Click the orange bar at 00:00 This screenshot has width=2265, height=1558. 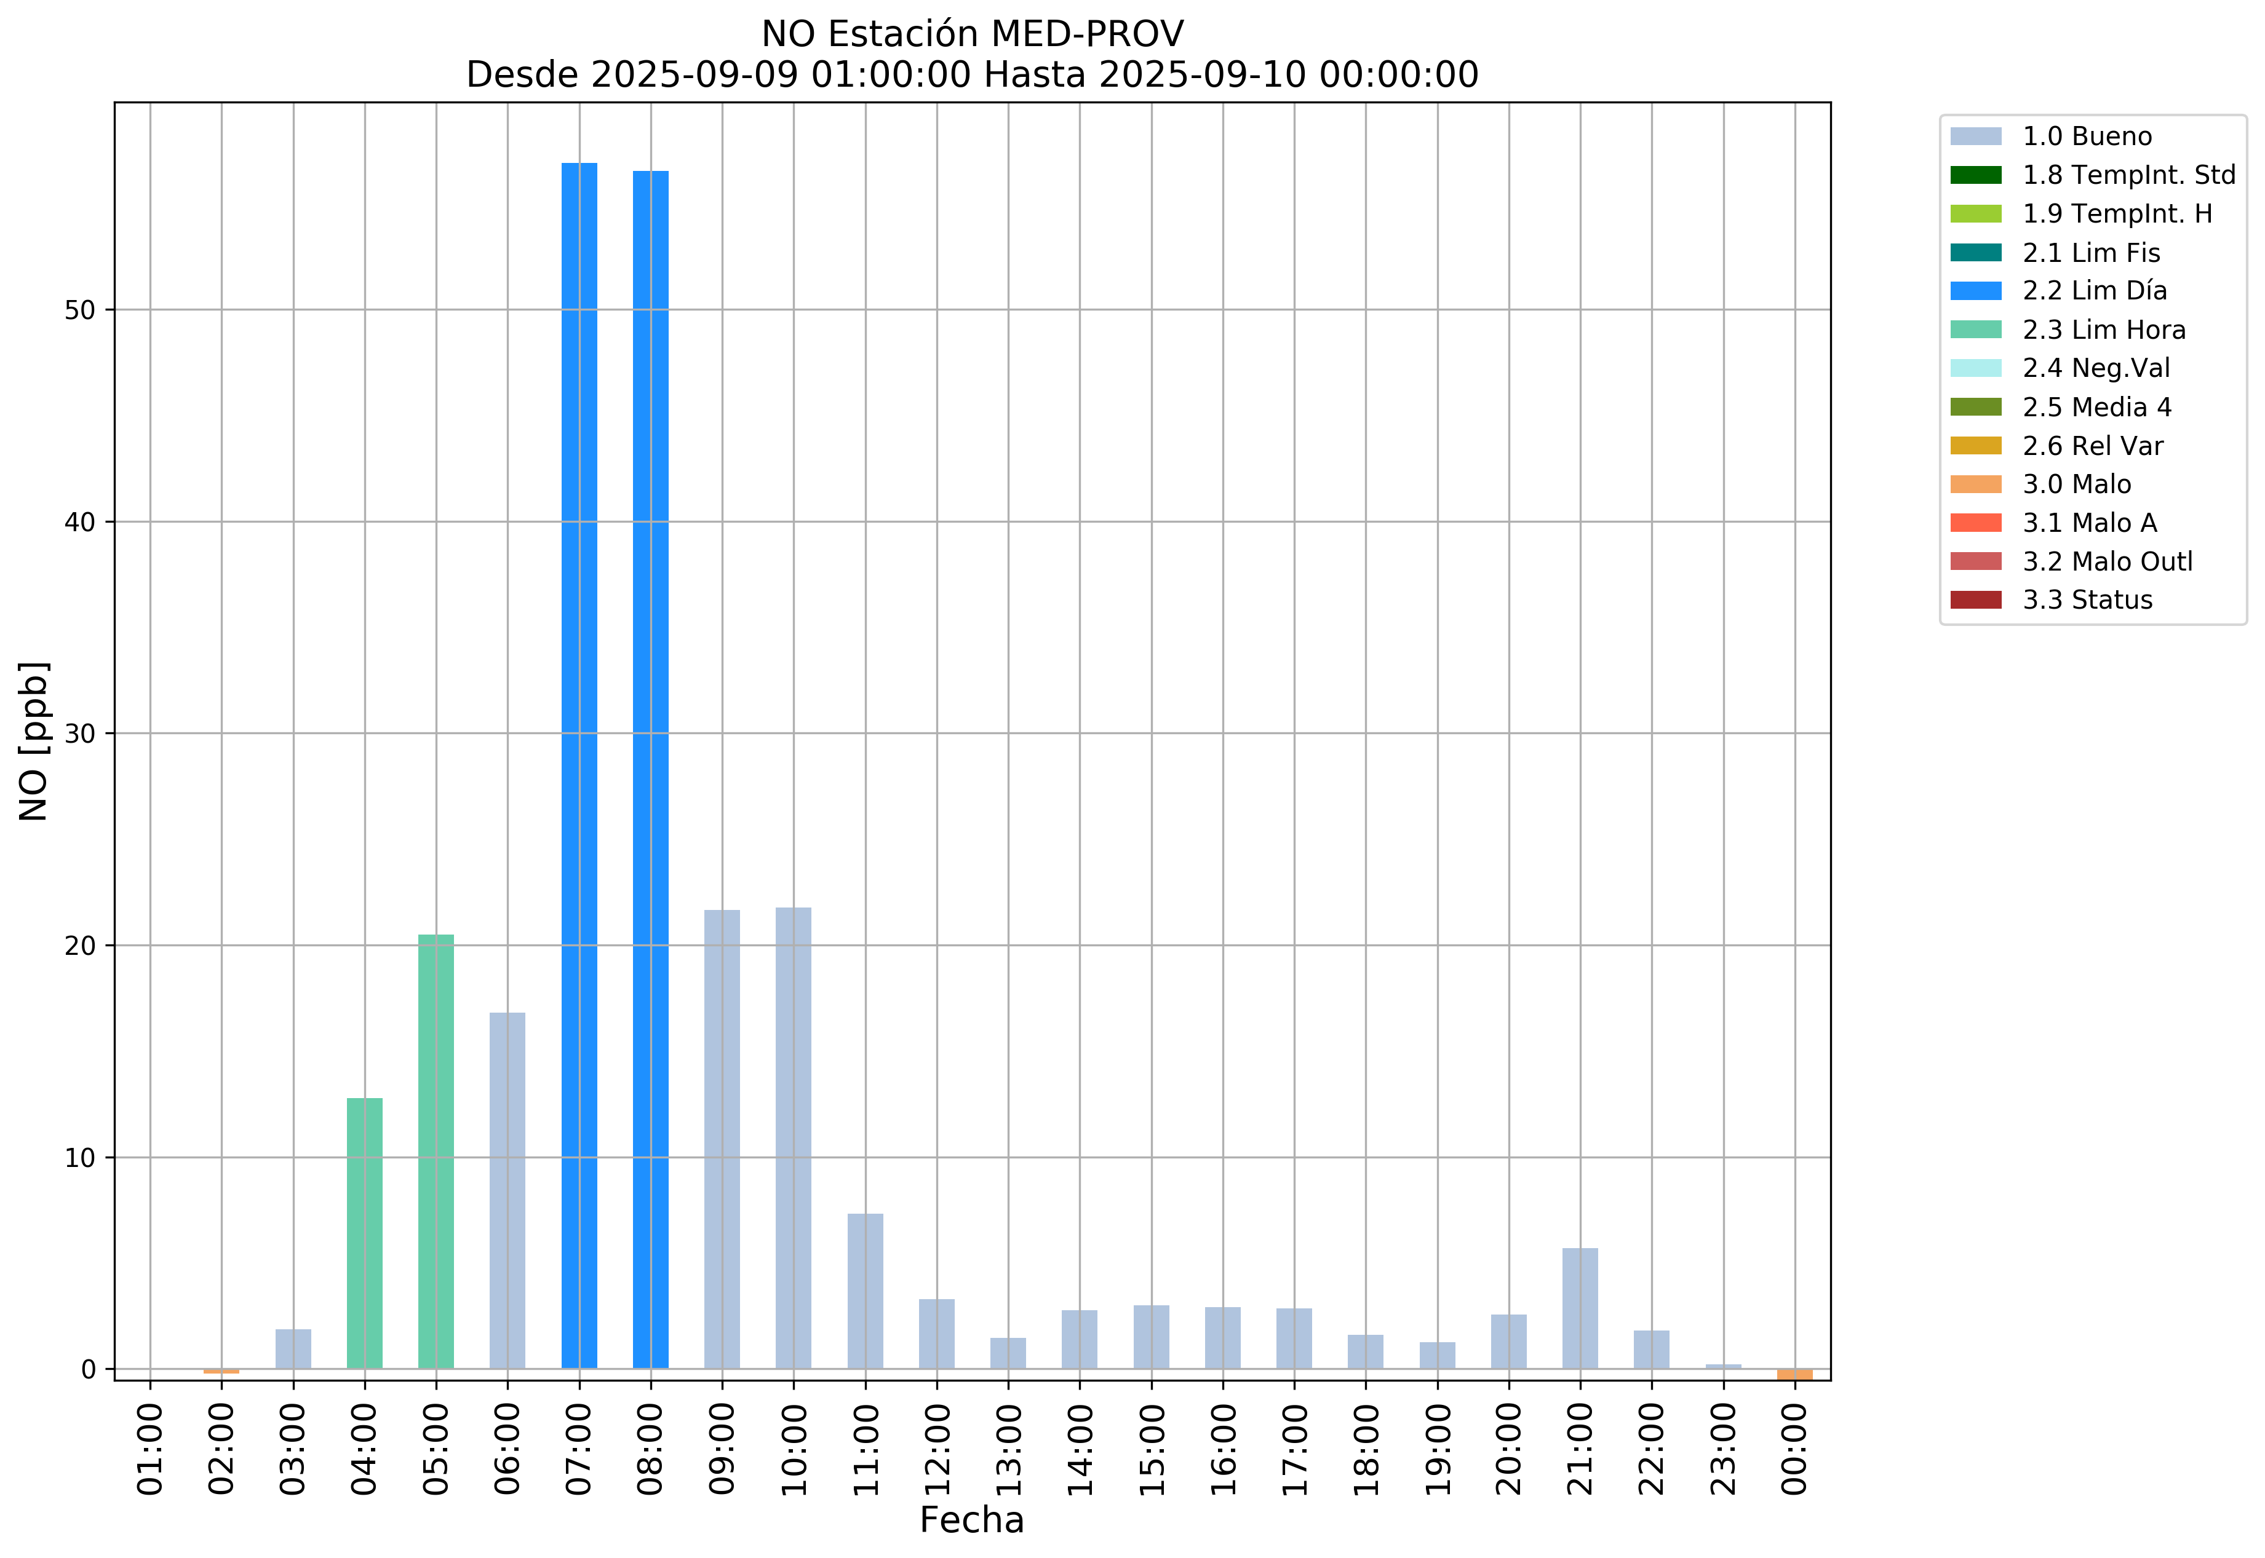coord(1794,1374)
